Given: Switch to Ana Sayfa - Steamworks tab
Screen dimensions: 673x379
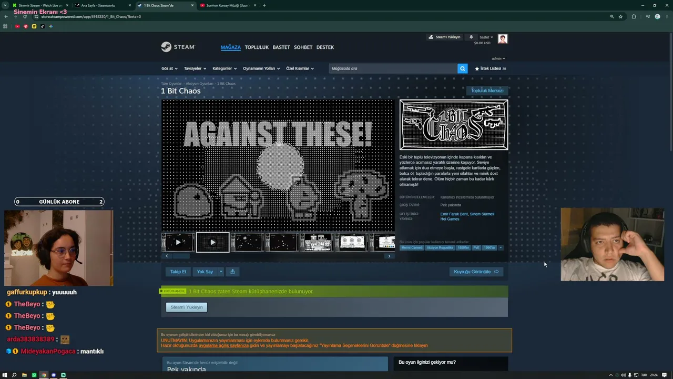Looking at the screenshot, I should [102, 5].
